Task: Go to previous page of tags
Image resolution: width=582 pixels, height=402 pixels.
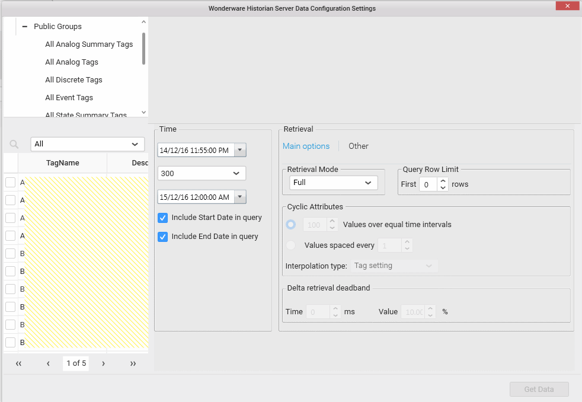Action: pos(48,363)
